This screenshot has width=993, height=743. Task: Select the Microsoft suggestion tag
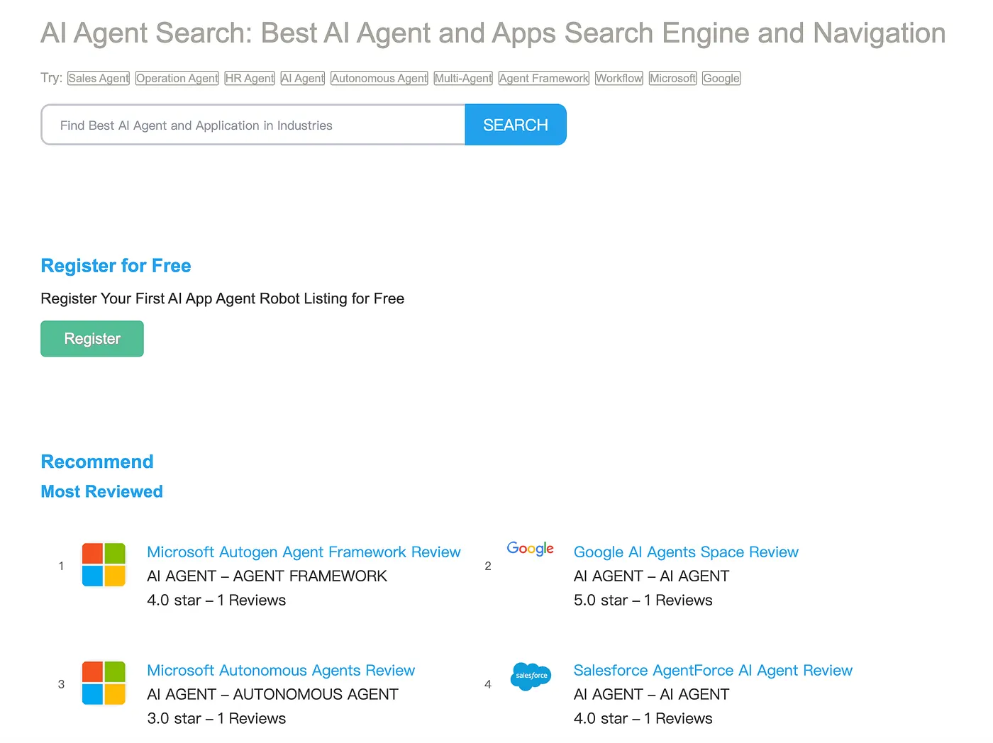[673, 78]
